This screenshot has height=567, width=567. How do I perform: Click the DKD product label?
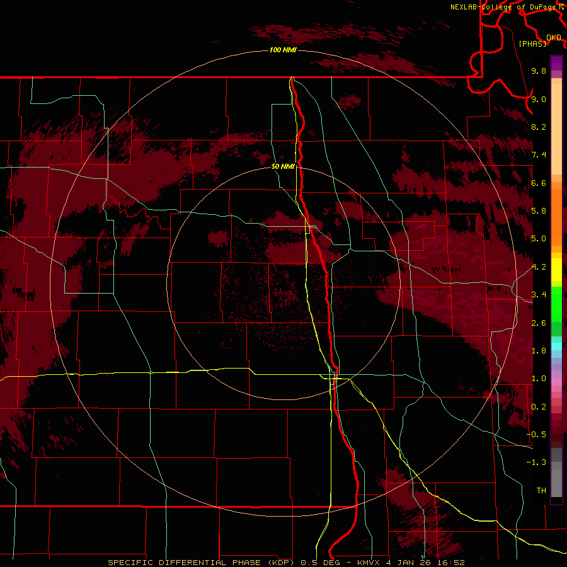point(553,38)
